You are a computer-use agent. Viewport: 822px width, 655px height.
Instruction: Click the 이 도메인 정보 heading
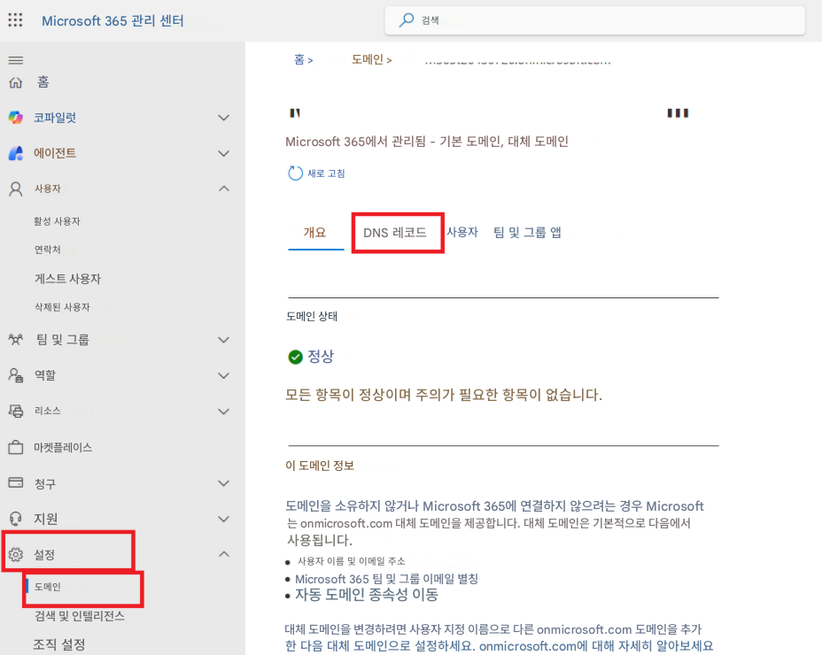coord(320,466)
